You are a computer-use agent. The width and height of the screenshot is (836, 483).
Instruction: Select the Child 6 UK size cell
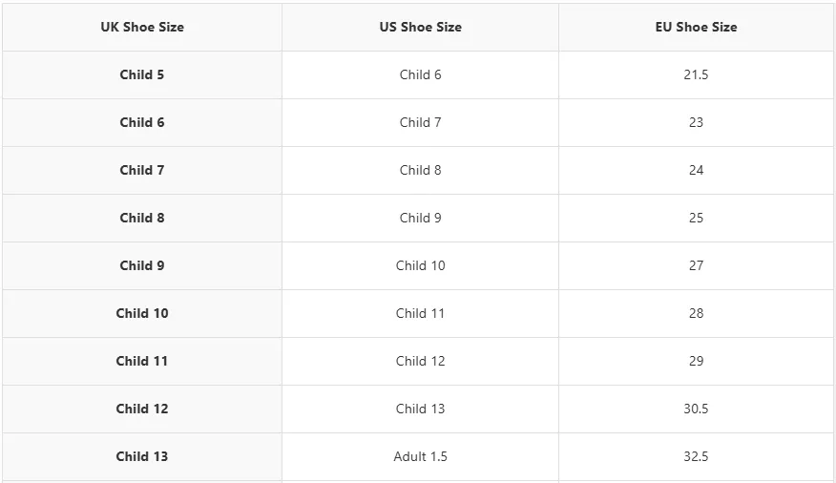click(142, 122)
